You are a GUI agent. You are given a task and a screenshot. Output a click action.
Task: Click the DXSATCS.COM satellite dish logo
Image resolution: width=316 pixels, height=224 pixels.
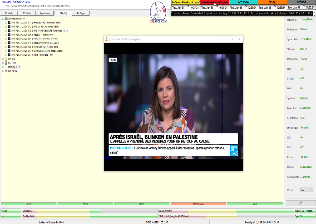[x=158, y=13]
